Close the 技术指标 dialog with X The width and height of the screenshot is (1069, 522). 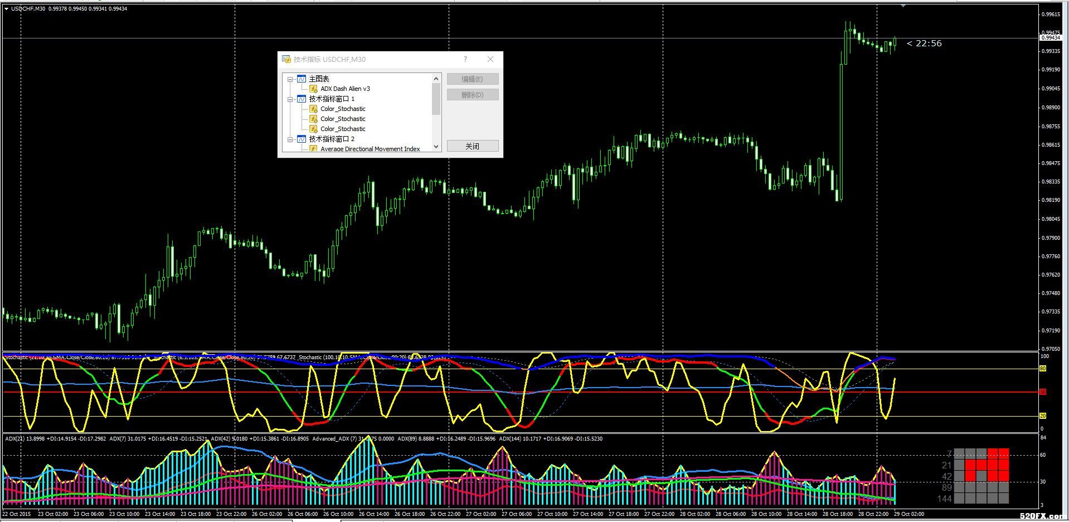tap(490, 59)
